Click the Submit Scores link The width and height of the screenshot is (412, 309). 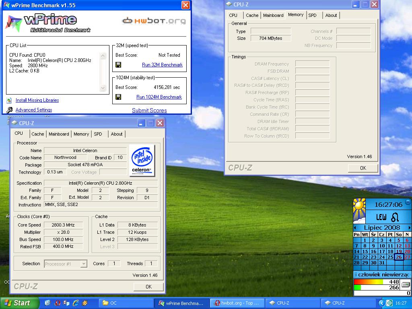pyautogui.click(x=149, y=110)
